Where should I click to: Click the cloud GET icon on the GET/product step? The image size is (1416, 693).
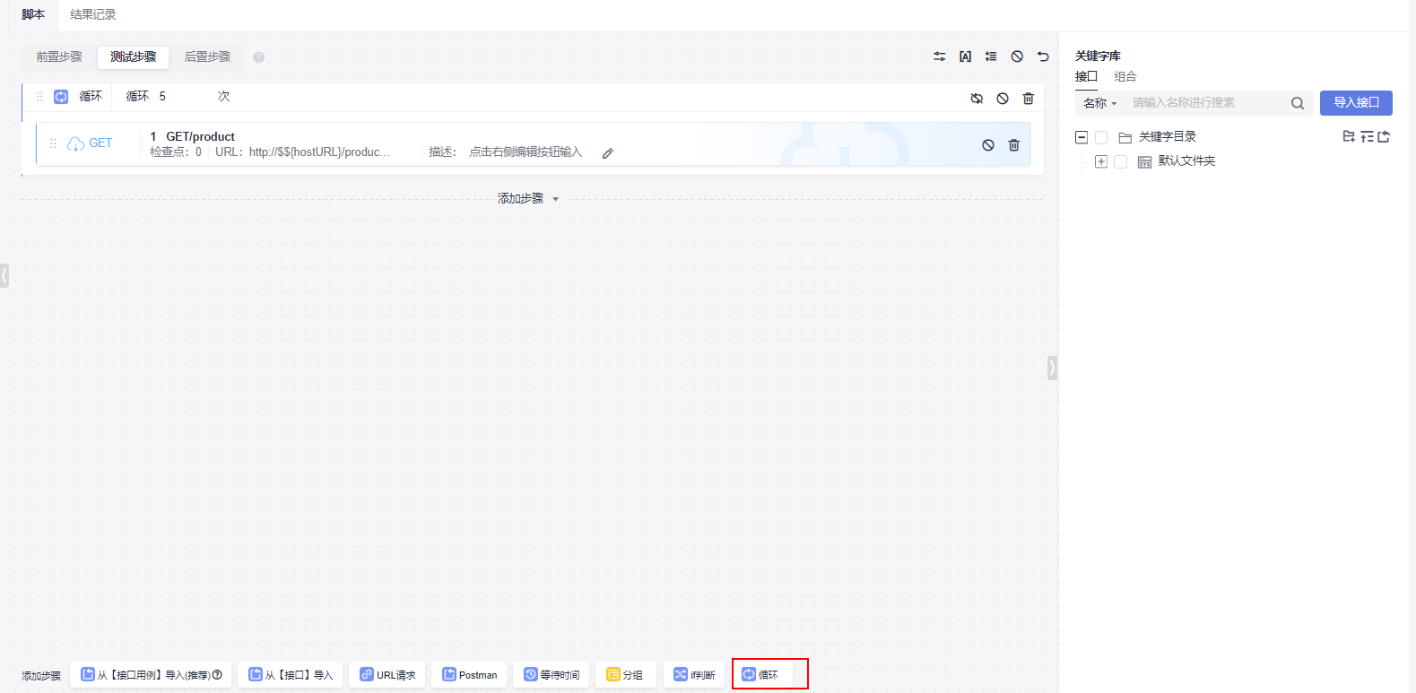tap(76, 143)
